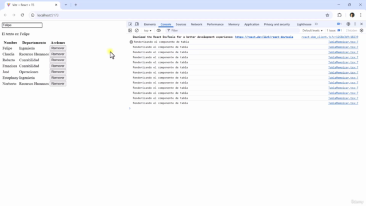
Task: Open the browser extensions menu
Action: (339, 15)
